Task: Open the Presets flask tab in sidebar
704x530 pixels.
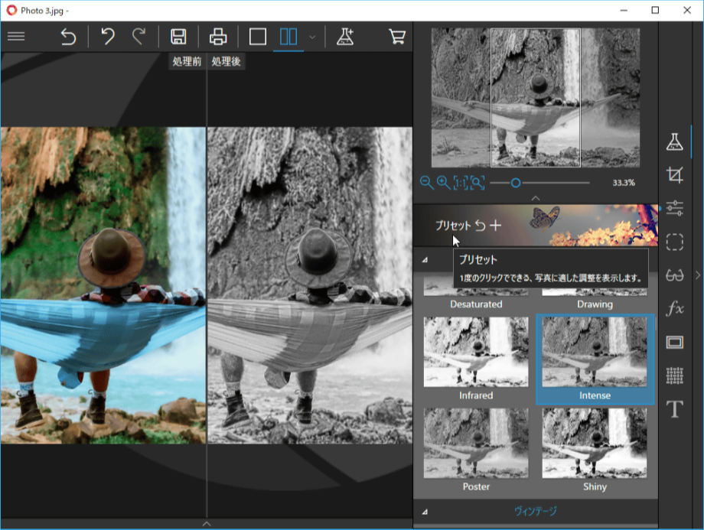Action: (x=675, y=141)
